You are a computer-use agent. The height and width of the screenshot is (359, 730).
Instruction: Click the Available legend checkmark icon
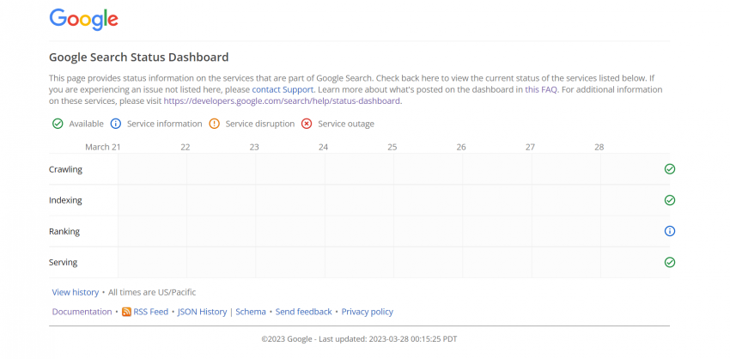tap(58, 124)
